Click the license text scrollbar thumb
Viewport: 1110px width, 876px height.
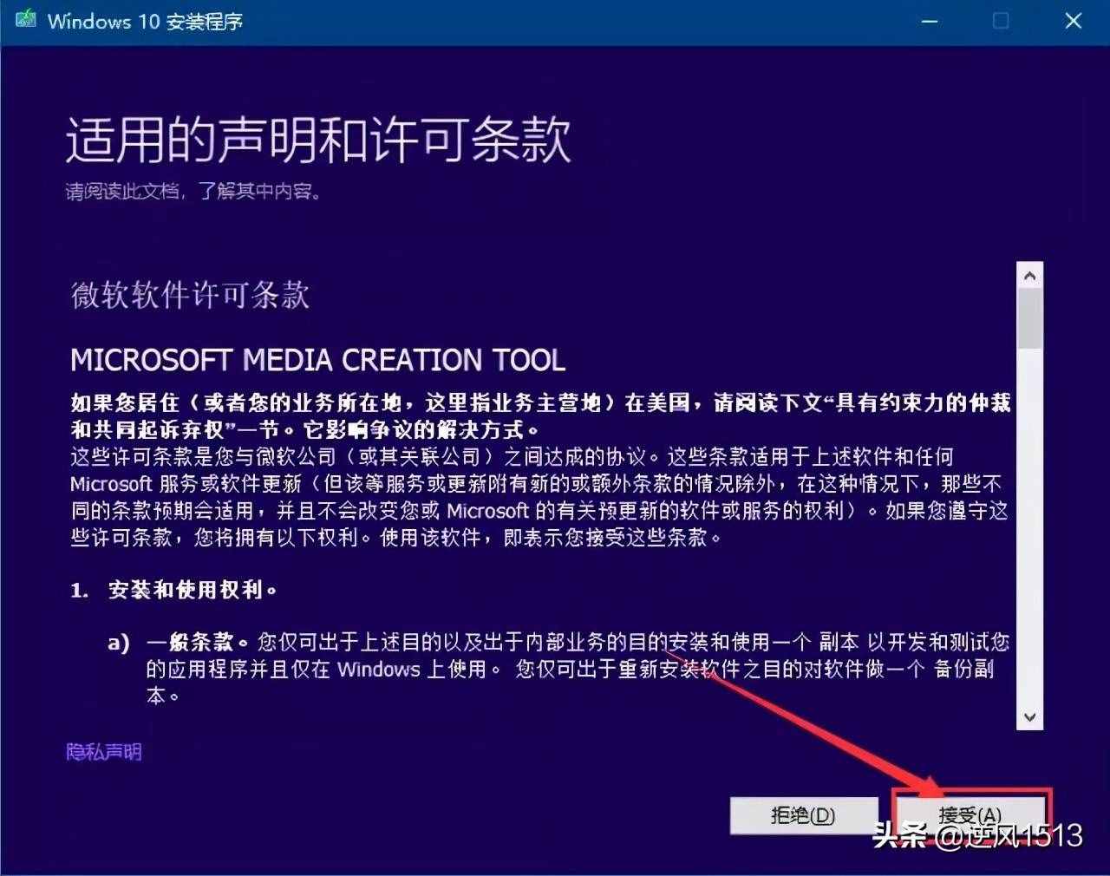pos(1030,318)
